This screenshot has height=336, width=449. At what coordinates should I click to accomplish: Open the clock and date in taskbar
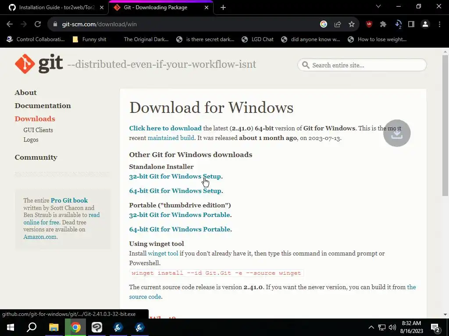point(411,327)
